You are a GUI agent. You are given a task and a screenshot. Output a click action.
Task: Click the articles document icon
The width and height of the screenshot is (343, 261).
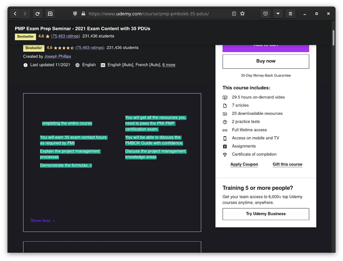tap(225, 106)
